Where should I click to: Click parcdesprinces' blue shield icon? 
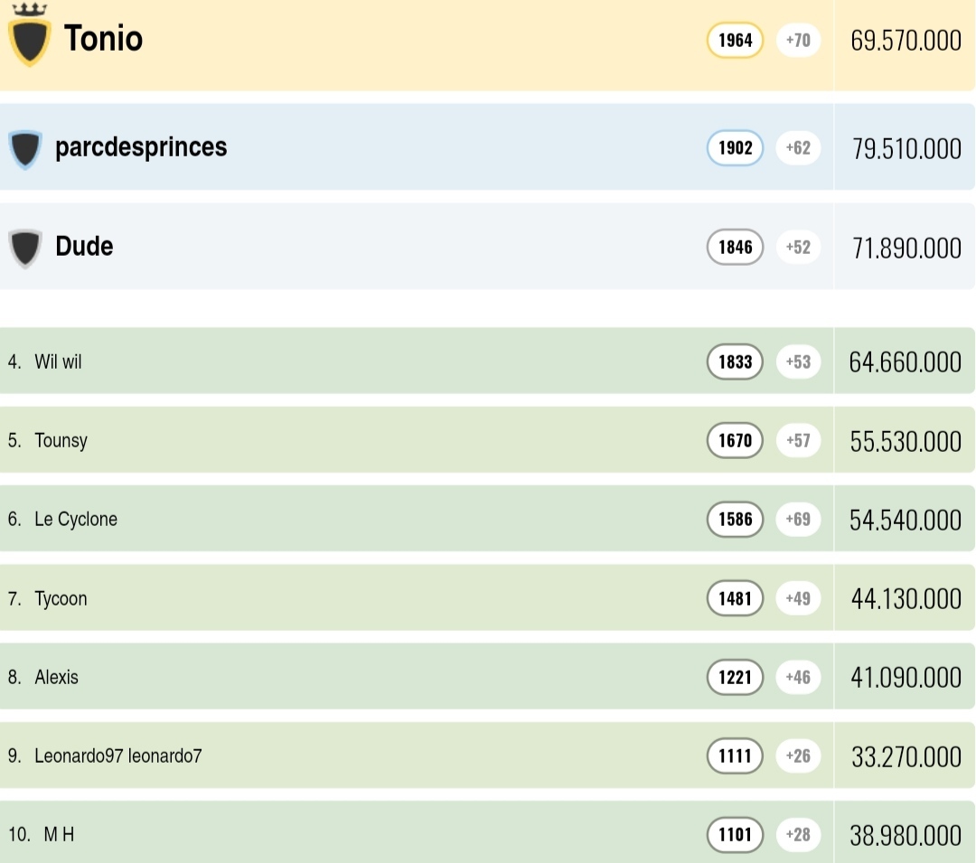(x=25, y=148)
